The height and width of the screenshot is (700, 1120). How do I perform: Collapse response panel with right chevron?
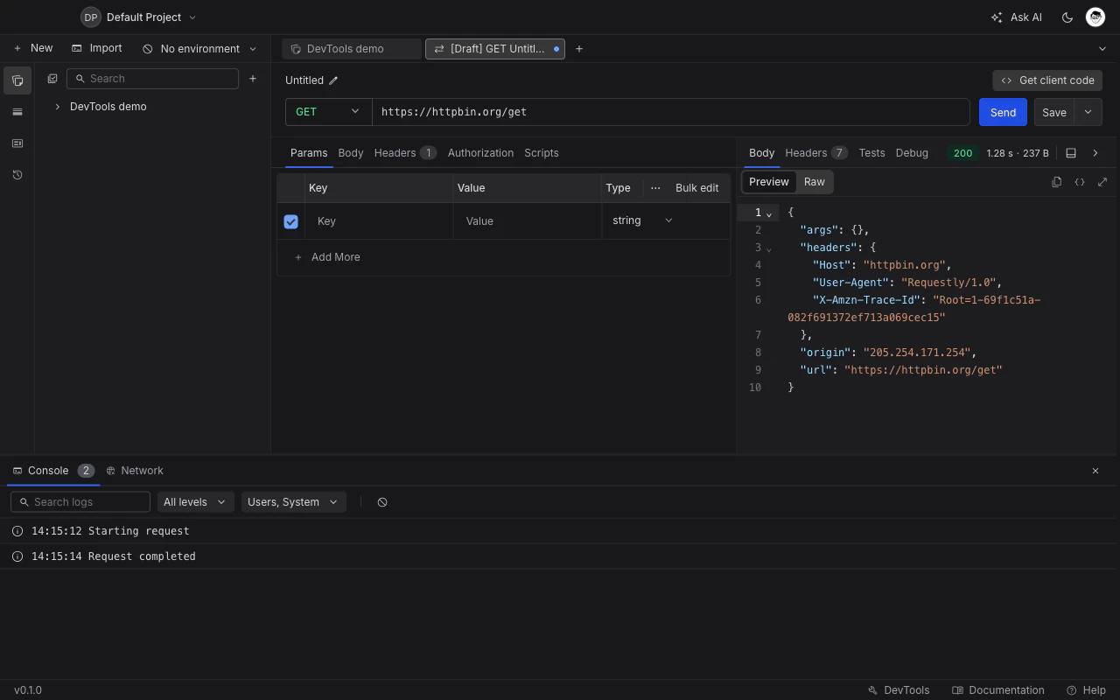click(1095, 153)
